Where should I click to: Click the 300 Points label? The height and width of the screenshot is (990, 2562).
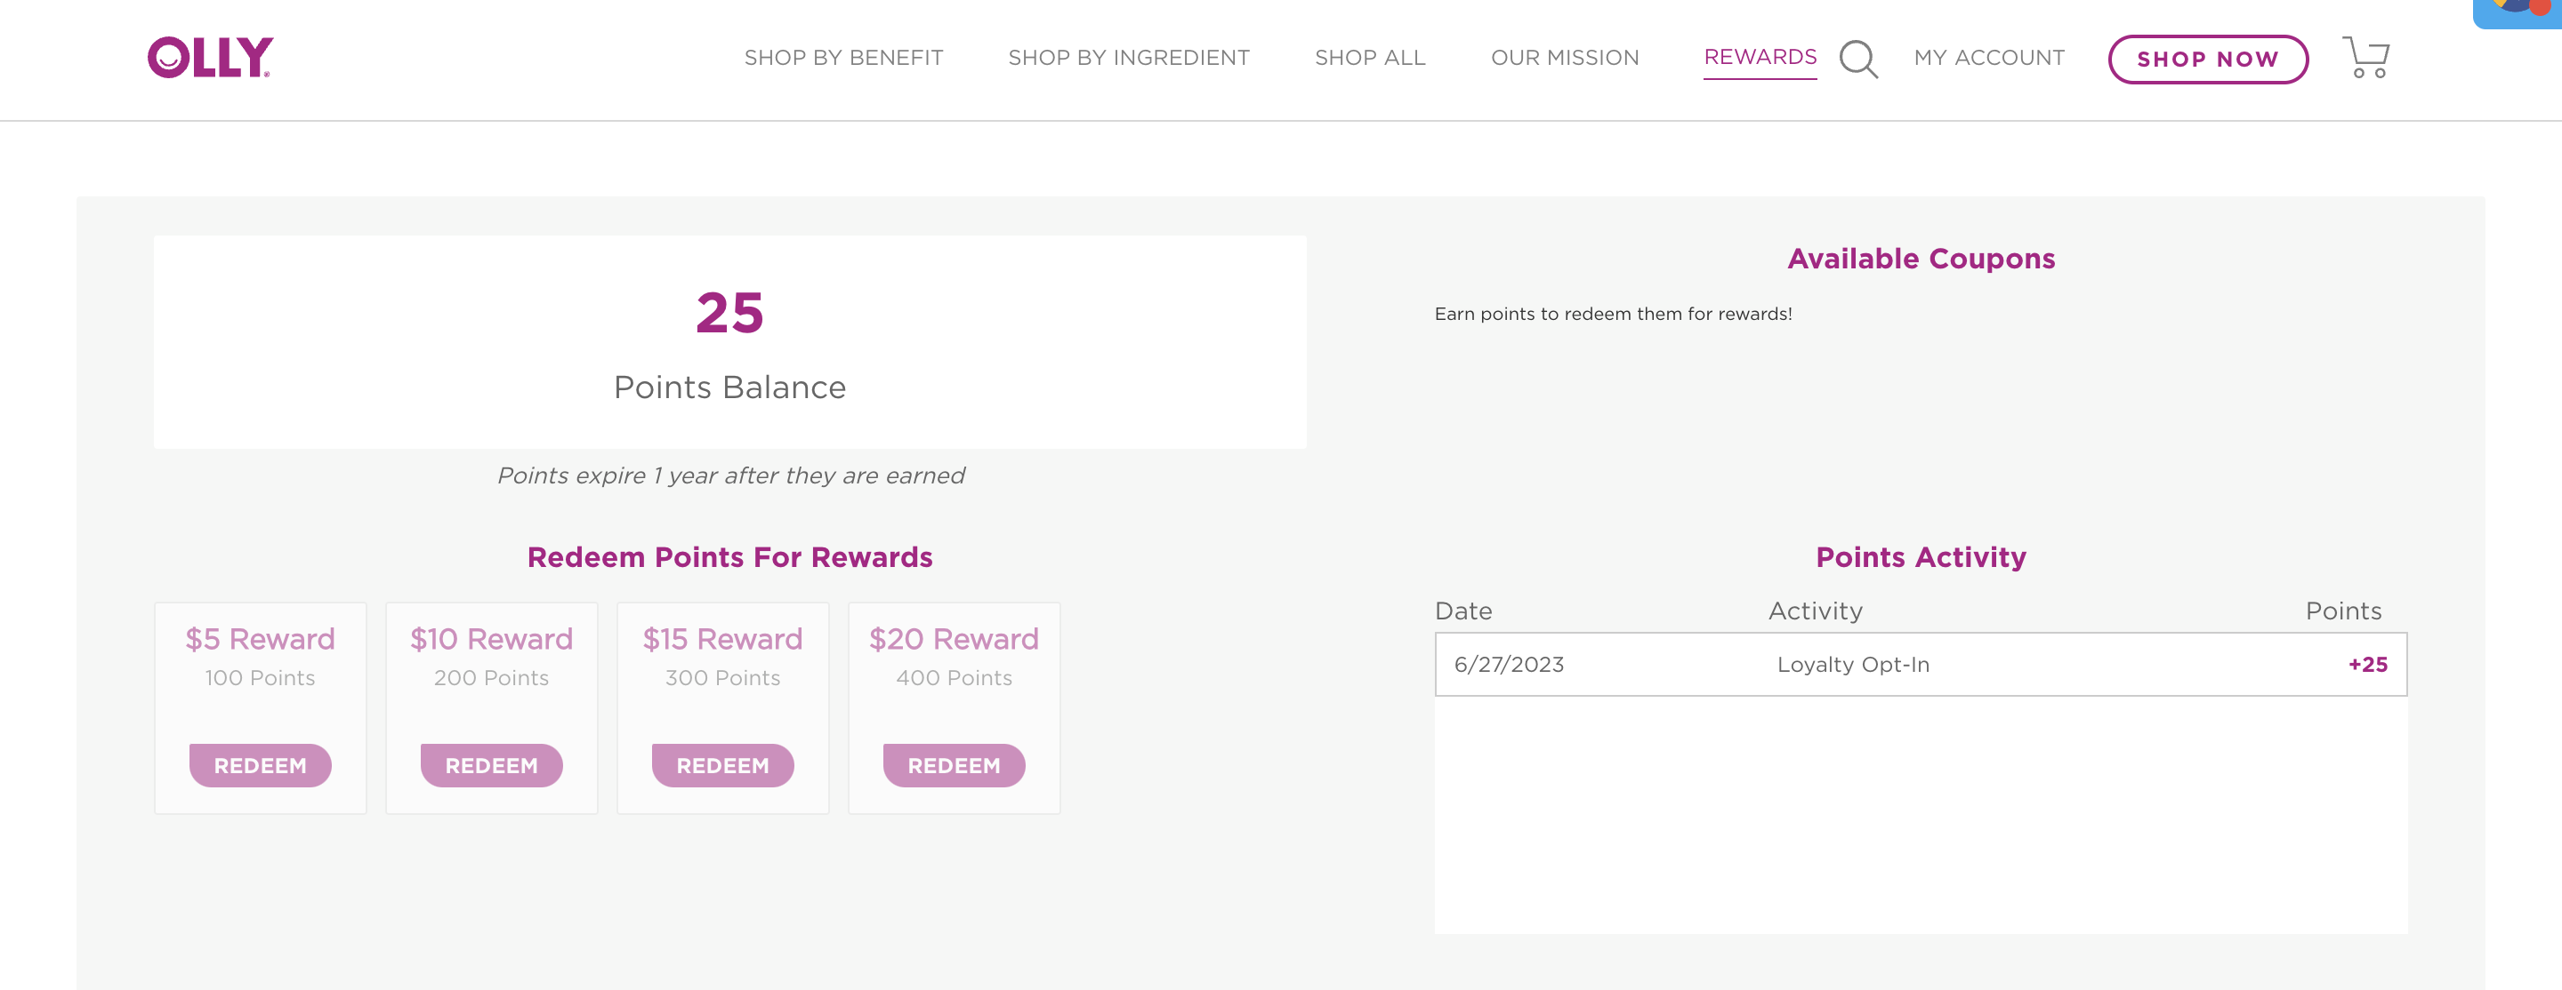pos(723,678)
